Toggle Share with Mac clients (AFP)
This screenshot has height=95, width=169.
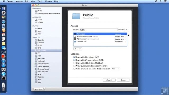pyautogui.click(x=74, y=57)
